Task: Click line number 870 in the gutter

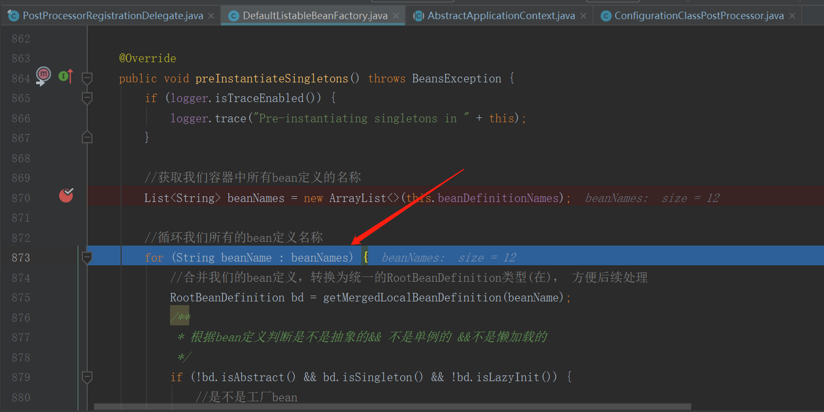Action: click(x=21, y=198)
